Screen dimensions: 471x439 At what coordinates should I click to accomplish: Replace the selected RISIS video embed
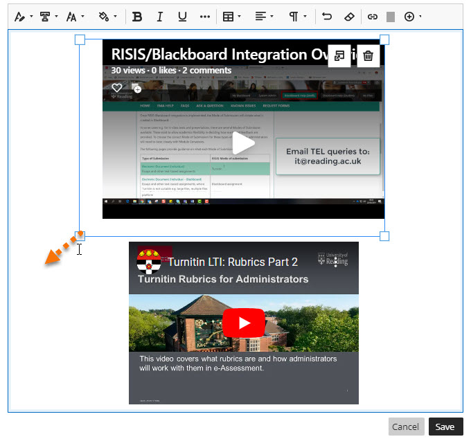click(x=339, y=56)
